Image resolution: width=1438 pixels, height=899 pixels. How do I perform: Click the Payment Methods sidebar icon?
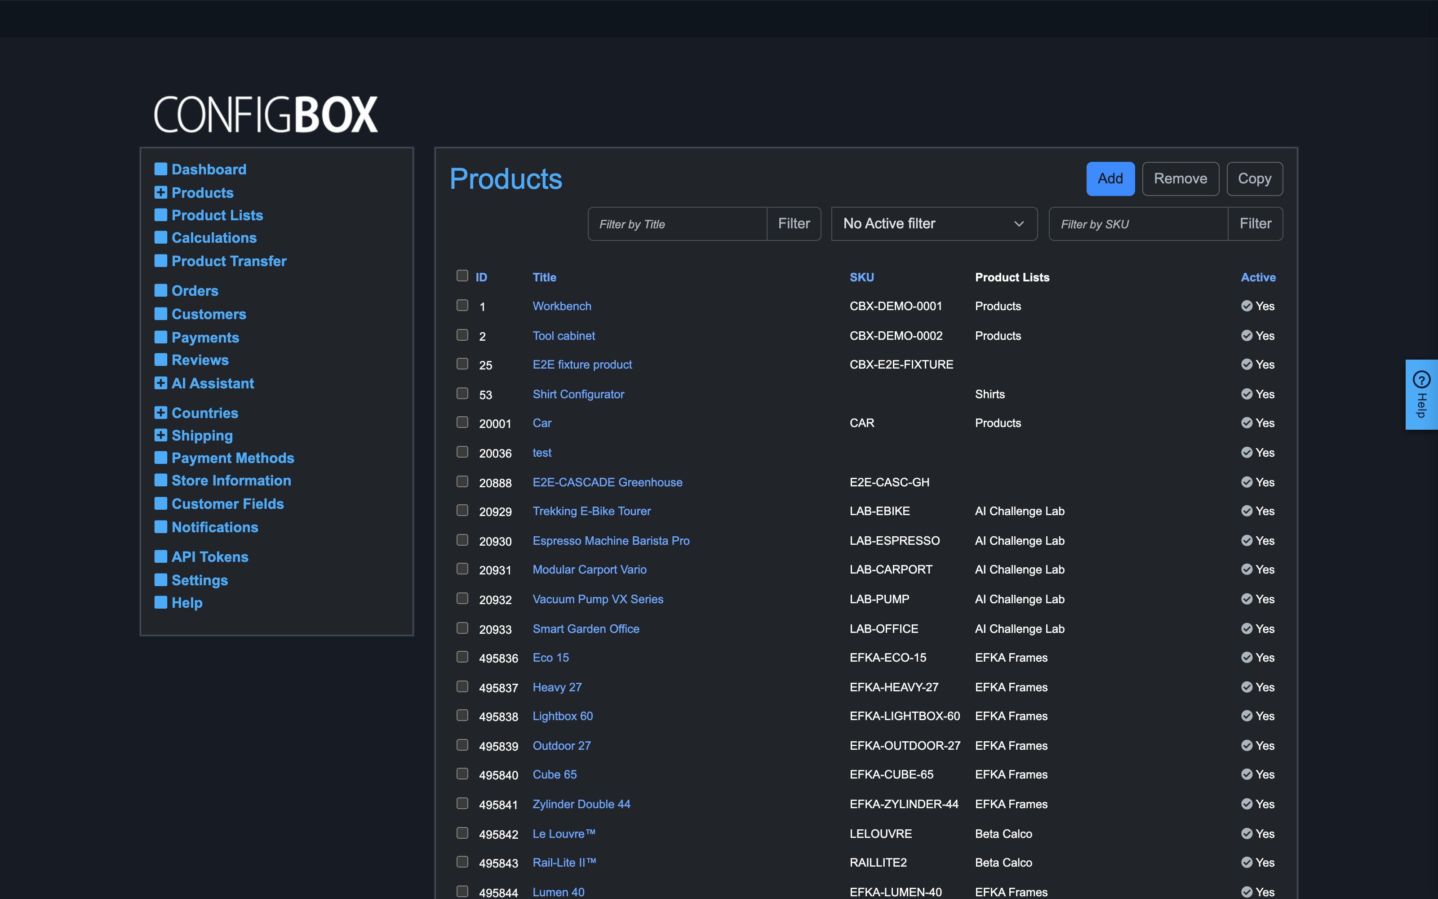click(x=160, y=458)
